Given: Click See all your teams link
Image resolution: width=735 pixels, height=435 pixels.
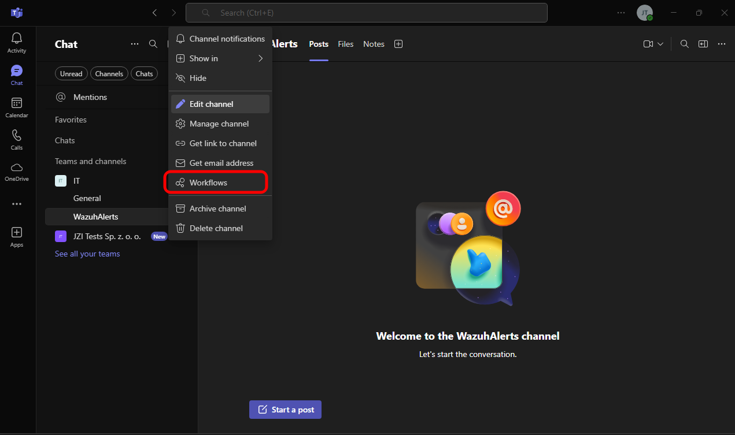Looking at the screenshot, I should tap(87, 254).
